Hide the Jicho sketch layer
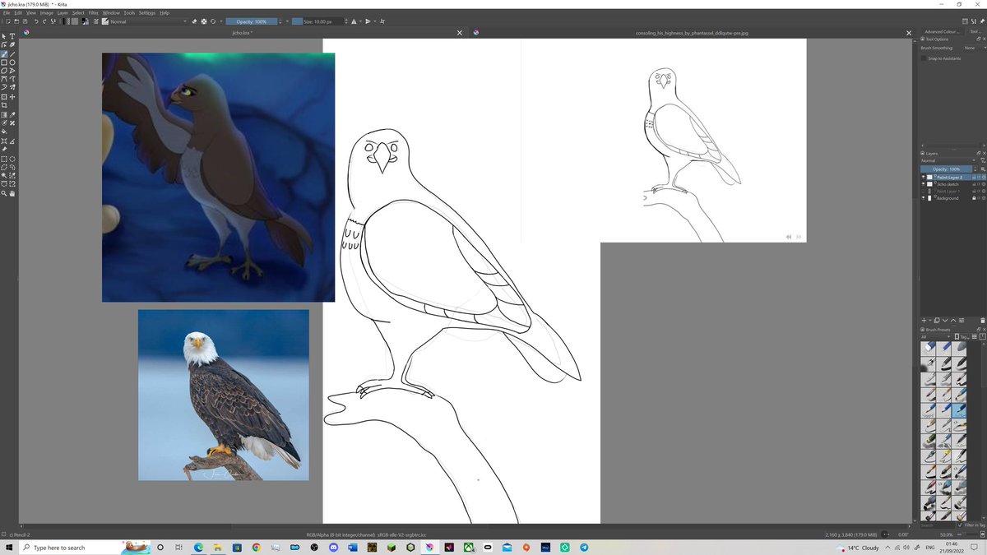 (x=924, y=184)
